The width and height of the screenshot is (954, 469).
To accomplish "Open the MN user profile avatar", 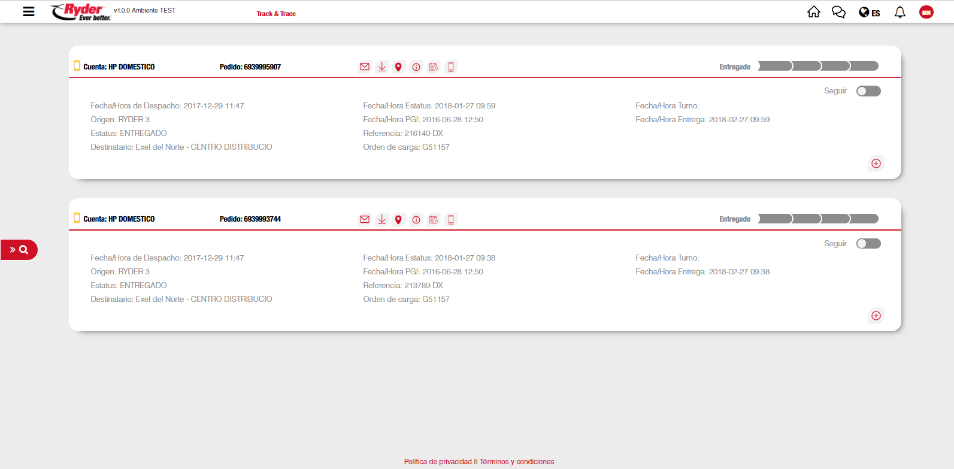I will (926, 12).
